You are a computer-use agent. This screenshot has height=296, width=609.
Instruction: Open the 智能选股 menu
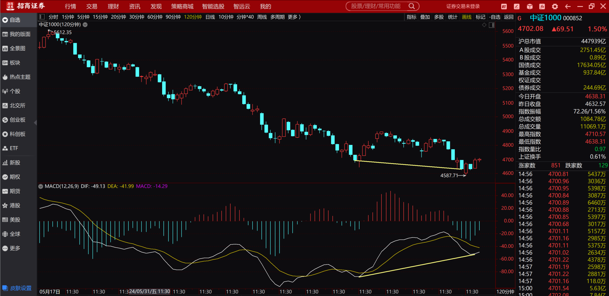[213, 6]
